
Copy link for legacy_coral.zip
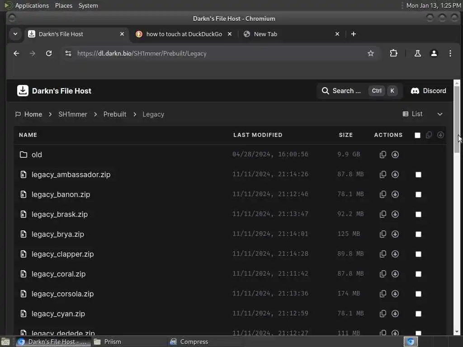click(383, 274)
